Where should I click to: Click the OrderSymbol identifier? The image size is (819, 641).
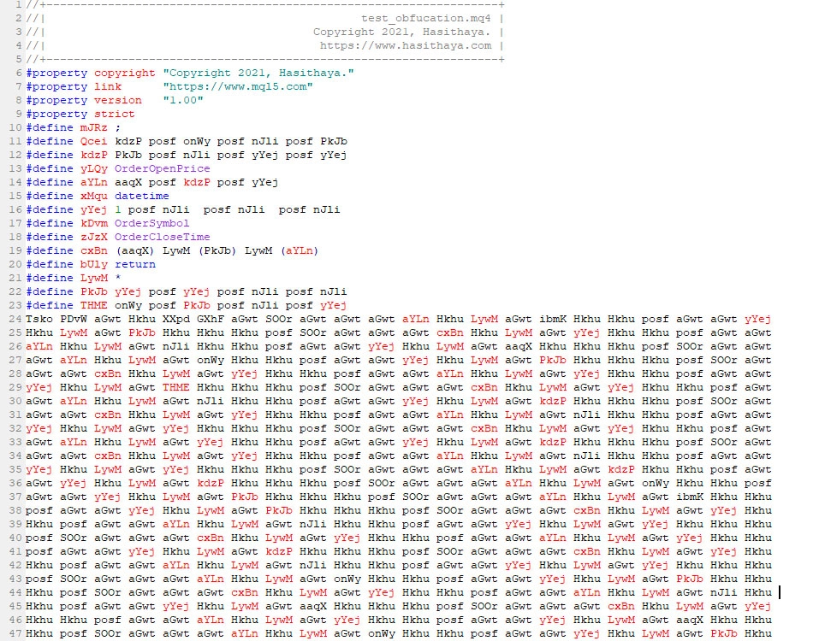(x=152, y=223)
